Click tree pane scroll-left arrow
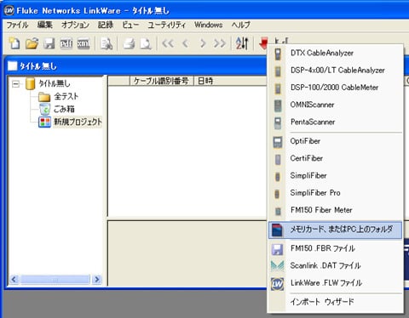The image size is (409, 318). coord(14,280)
